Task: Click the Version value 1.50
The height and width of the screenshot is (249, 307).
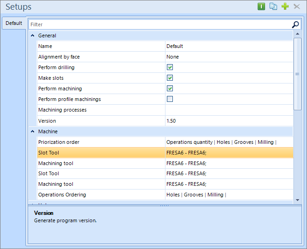Action: (x=171, y=121)
